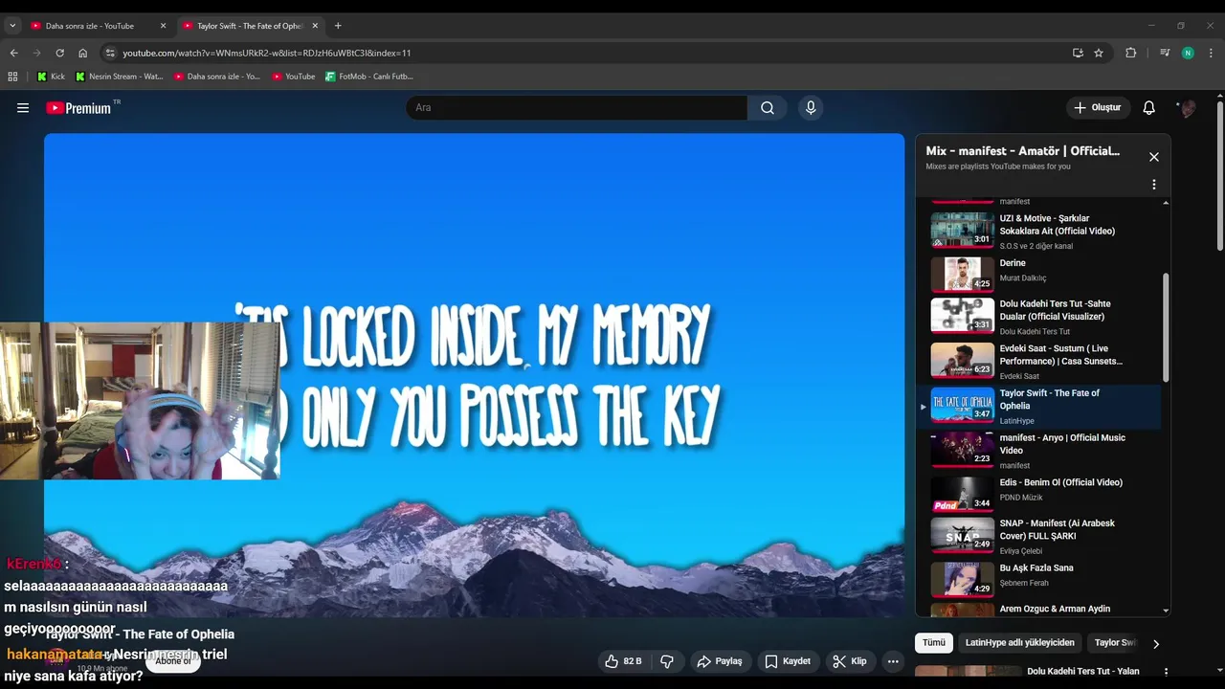1225x689 pixels.
Task: Click the video player area
Action: coord(474,375)
